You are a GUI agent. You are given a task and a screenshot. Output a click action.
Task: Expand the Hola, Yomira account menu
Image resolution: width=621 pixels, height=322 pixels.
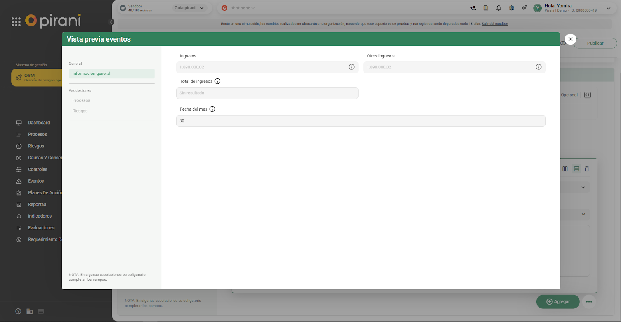coord(608,8)
